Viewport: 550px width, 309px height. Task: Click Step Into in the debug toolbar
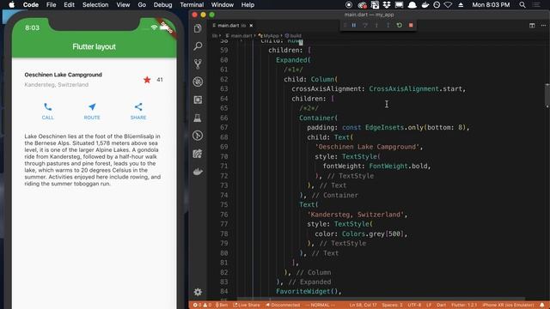point(376,25)
